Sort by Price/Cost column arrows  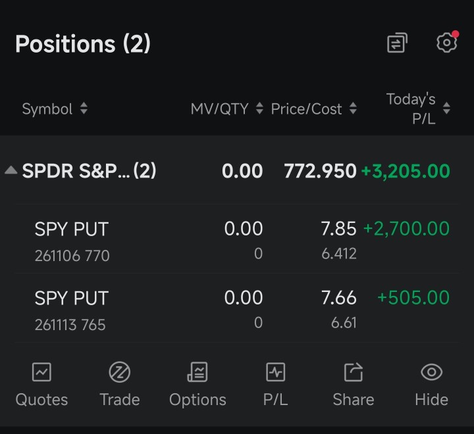(x=353, y=108)
